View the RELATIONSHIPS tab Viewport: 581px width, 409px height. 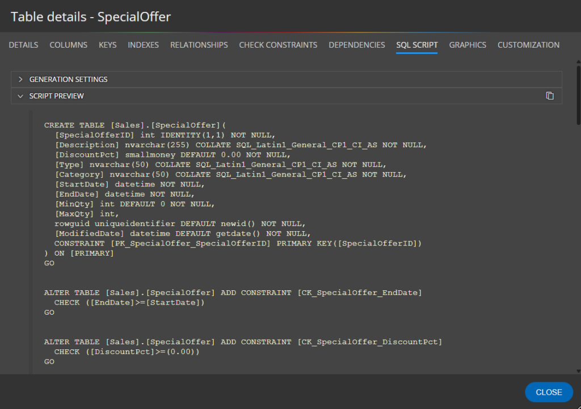pyautogui.click(x=199, y=45)
